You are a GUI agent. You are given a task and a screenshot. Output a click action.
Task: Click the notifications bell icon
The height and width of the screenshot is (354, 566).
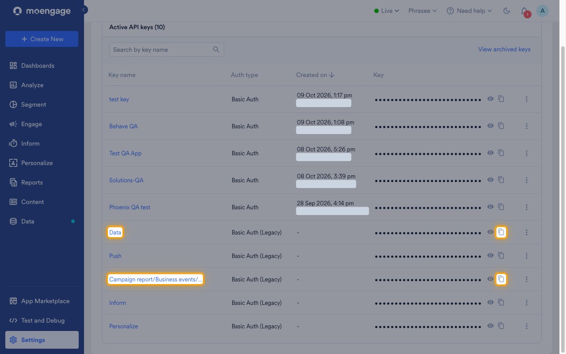524,11
